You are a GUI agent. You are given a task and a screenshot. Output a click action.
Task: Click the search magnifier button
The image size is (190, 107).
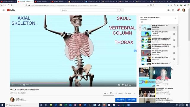coord(121,10)
